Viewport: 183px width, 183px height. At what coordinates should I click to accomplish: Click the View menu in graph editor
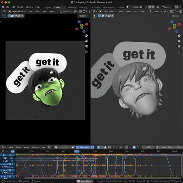pos(11,147)
